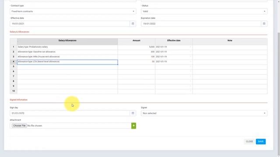Select row header number 1
Image resolution: width=280 pixels, height=157 pixels.
point(14,47)
